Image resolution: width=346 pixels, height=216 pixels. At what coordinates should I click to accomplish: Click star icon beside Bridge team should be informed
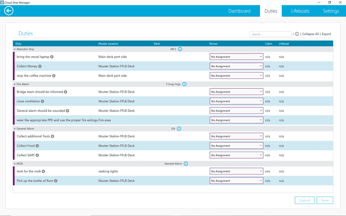(x=66, y=92)
